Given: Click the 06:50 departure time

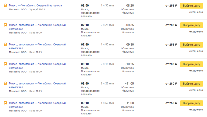Looking at the screenshot, I should point(85,6).
